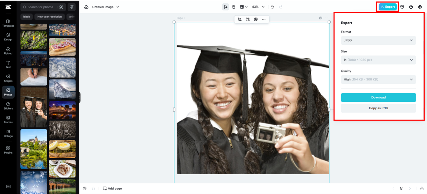The height and width of the screenshot is (194, 427).
Task: Open the Shapes panel
Action: [8, 78]
